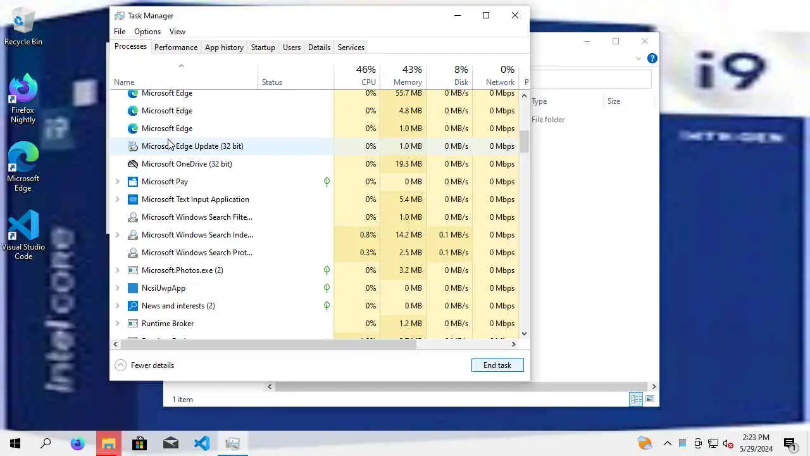810x456 pixels.
Task: Switch File Explorer to details view icon
Action: [x=636, y=399]
